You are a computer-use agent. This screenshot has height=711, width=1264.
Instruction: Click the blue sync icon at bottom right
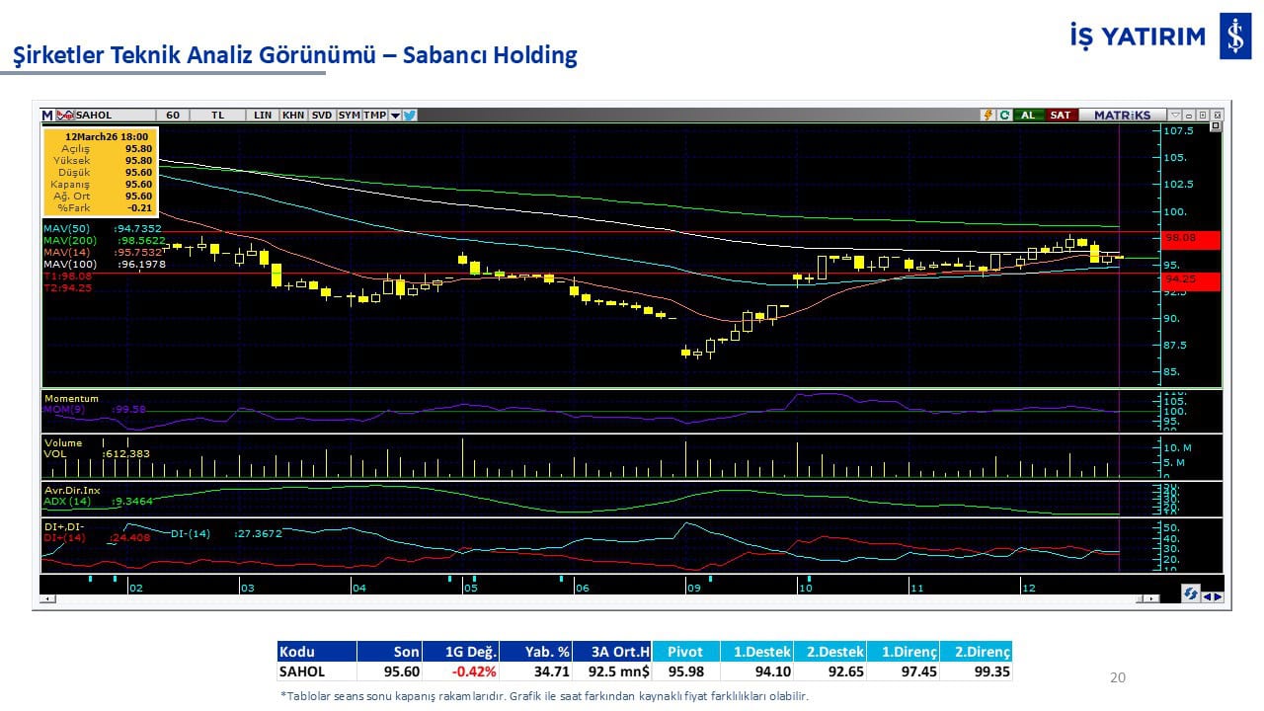[x=1190, y=594]
